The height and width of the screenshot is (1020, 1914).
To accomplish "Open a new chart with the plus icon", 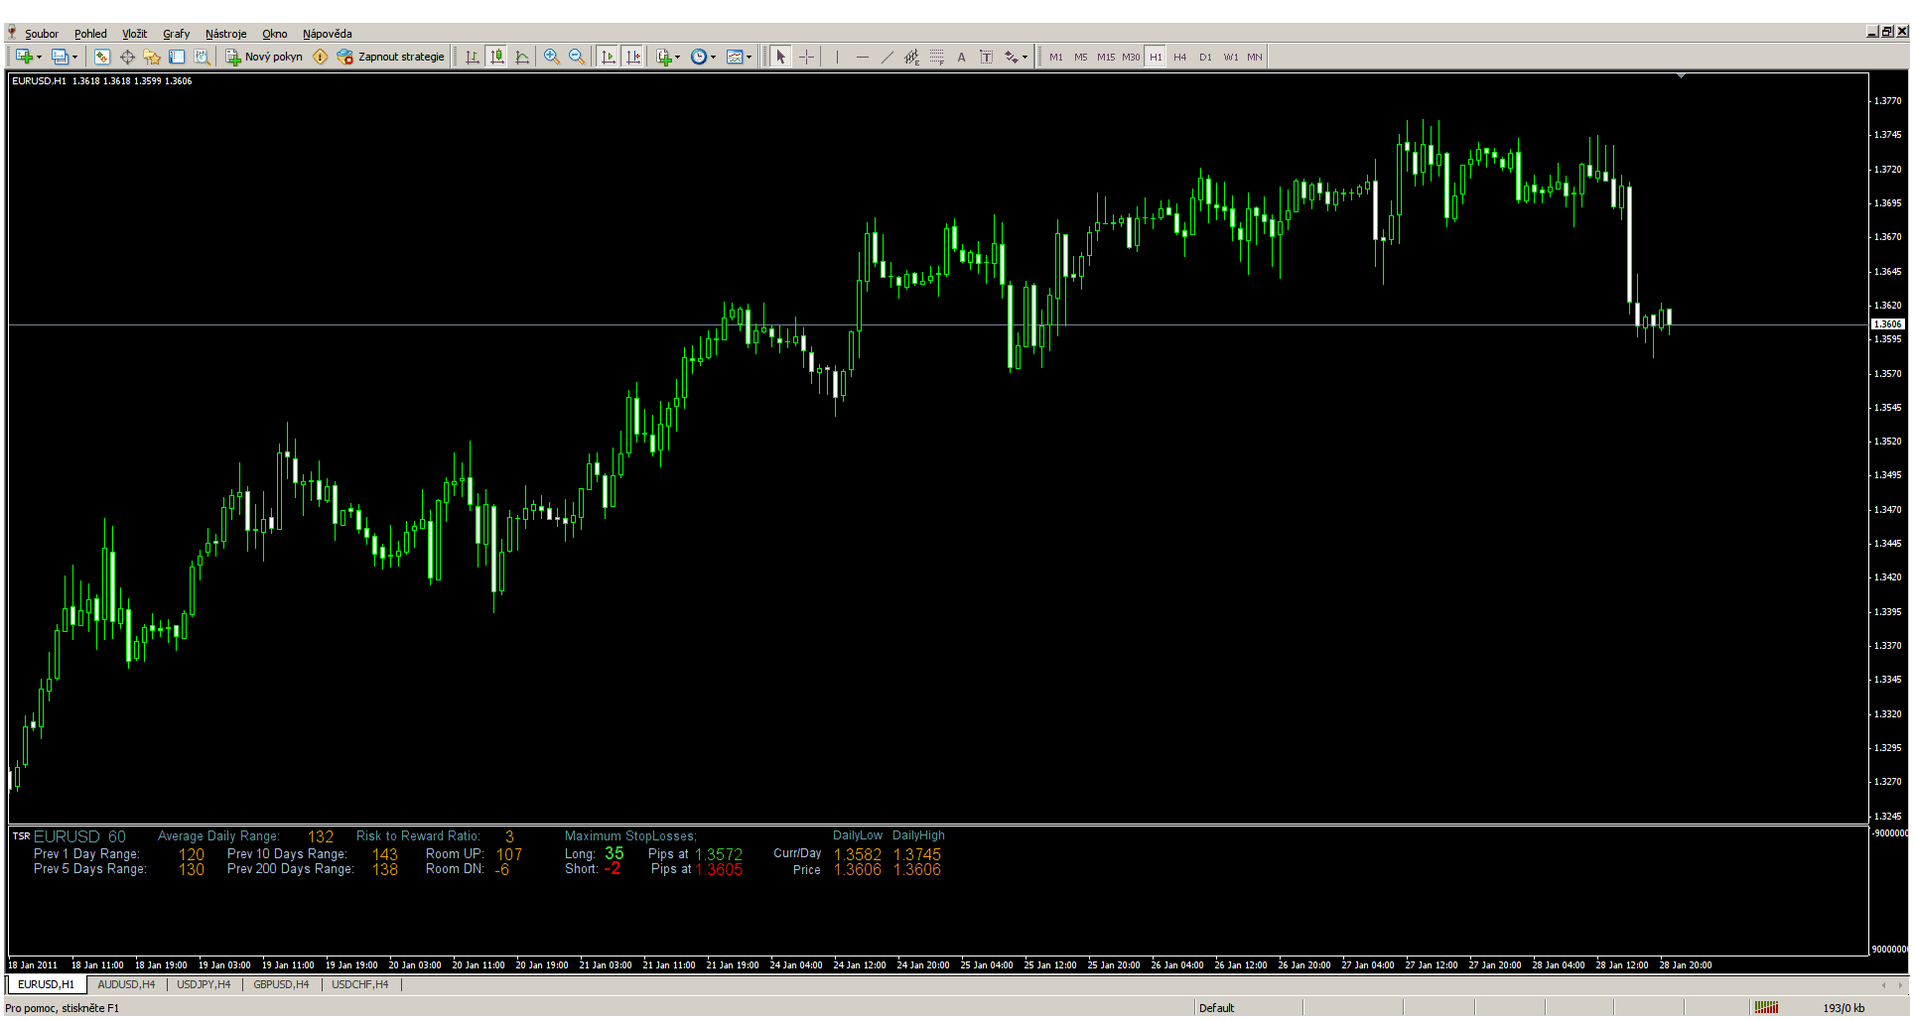I will click(24, 57).
